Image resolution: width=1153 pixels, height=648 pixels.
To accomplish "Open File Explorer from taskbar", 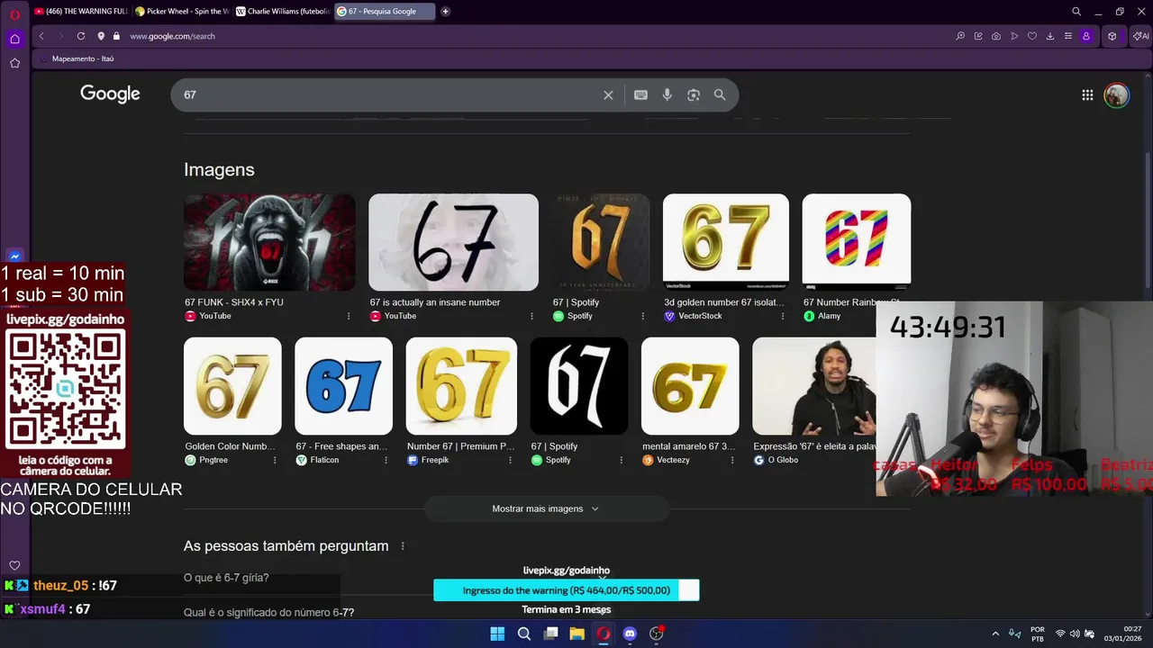I will [576, 634].
